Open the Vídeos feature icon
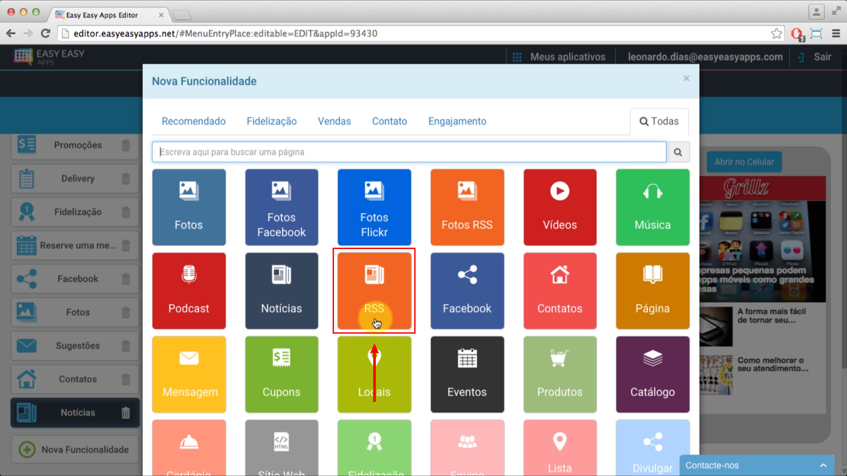847x476 pixels. (x=559, y=206)
